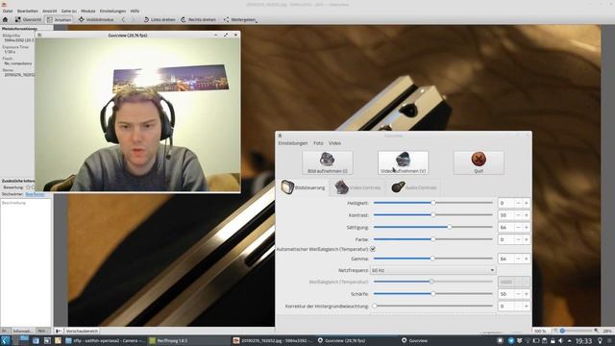
Task: Click Bild aufnehmen capture button
Action: [x=327, y=162]
